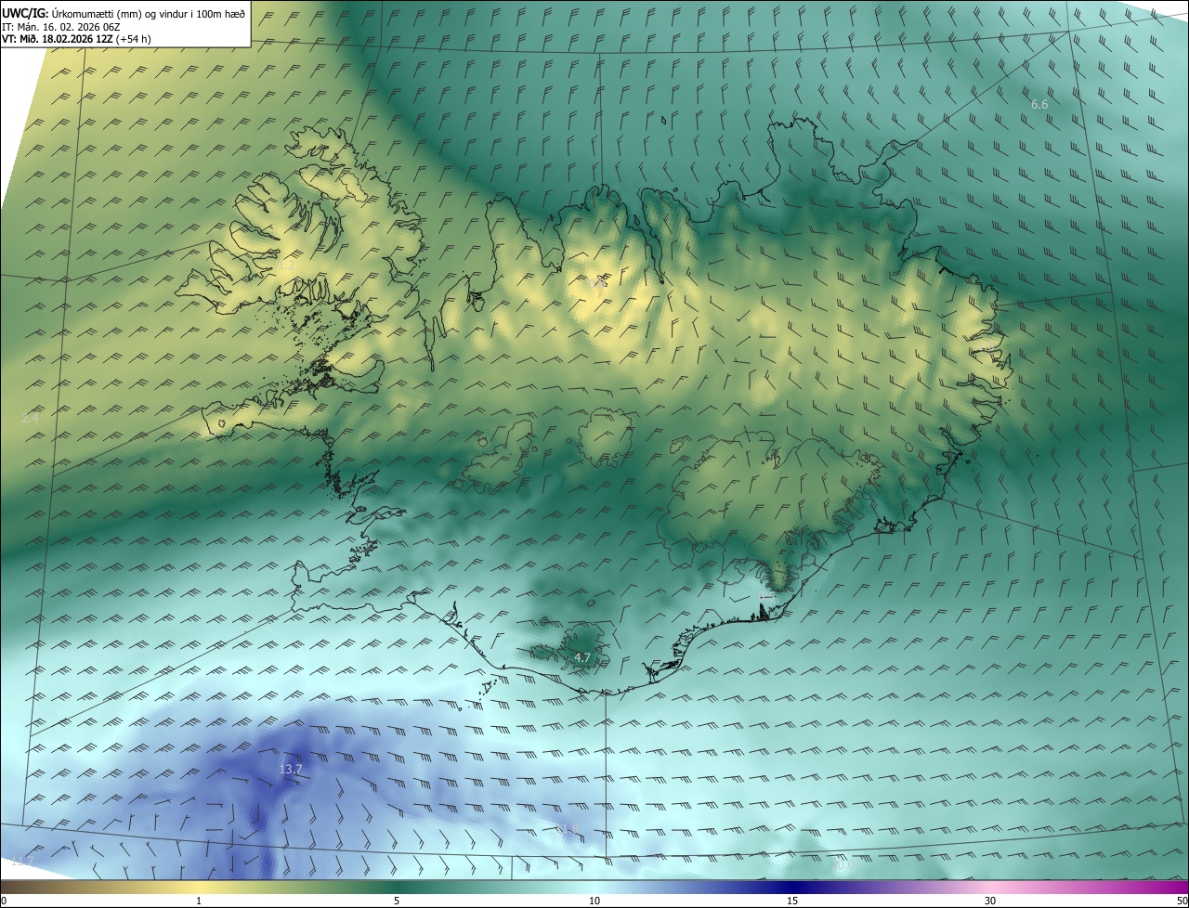
Task: Click the color bar tick labelled 15
Action: click(x=792, y=902)
